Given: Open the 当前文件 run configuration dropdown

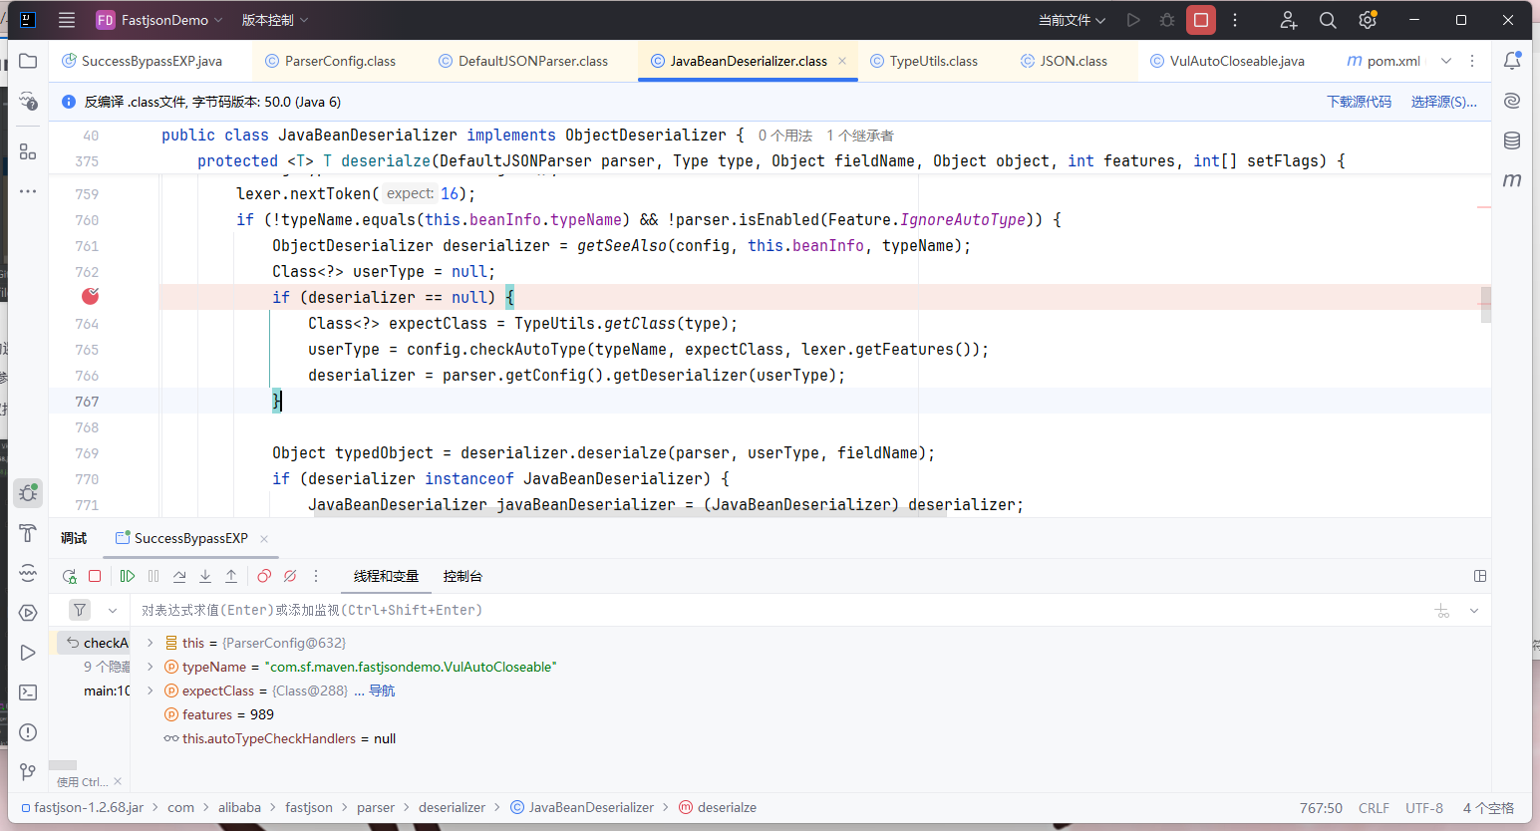Looking at the screenshot, I should coord(1072,20).
